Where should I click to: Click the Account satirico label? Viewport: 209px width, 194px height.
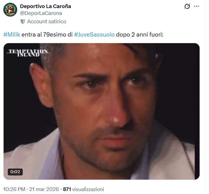tap(47, 22)
